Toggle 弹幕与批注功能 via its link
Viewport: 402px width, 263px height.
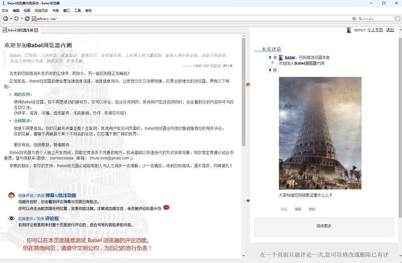pos(47,195)
